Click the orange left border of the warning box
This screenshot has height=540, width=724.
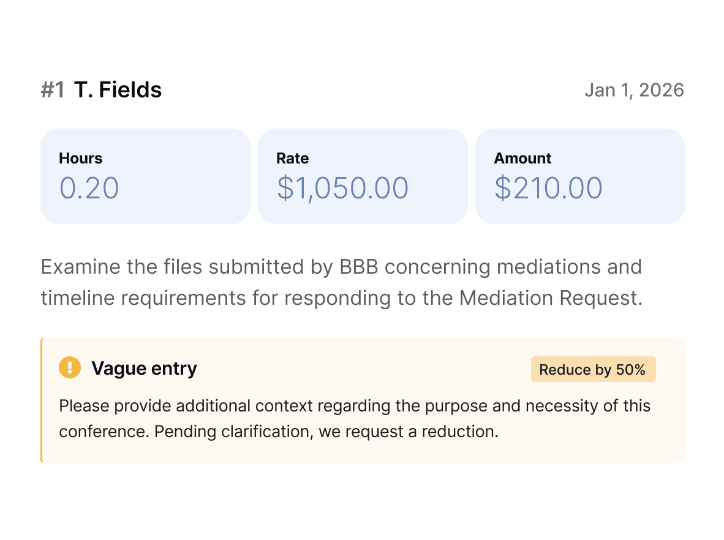(x=42, y=400)
